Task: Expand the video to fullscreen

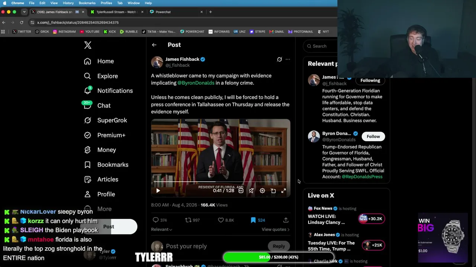Action: coord(284,191)
